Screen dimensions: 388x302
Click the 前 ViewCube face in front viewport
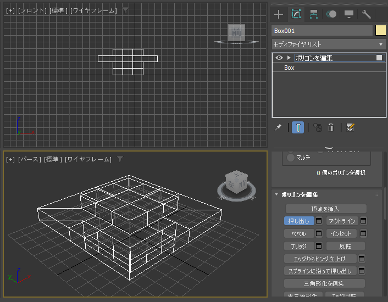click(236, 32)
